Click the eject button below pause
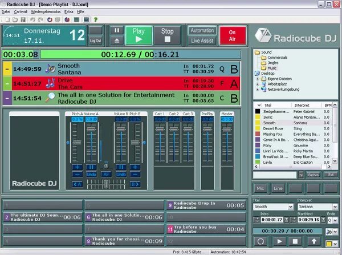 click(117, 41)
